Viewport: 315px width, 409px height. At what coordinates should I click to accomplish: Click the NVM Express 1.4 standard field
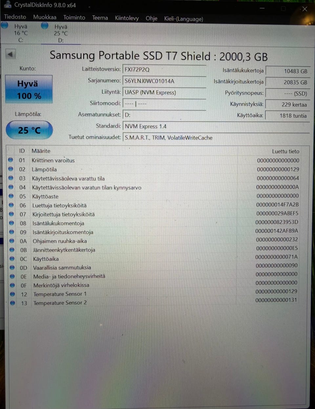pyautogui.click(x=216, y=126)
